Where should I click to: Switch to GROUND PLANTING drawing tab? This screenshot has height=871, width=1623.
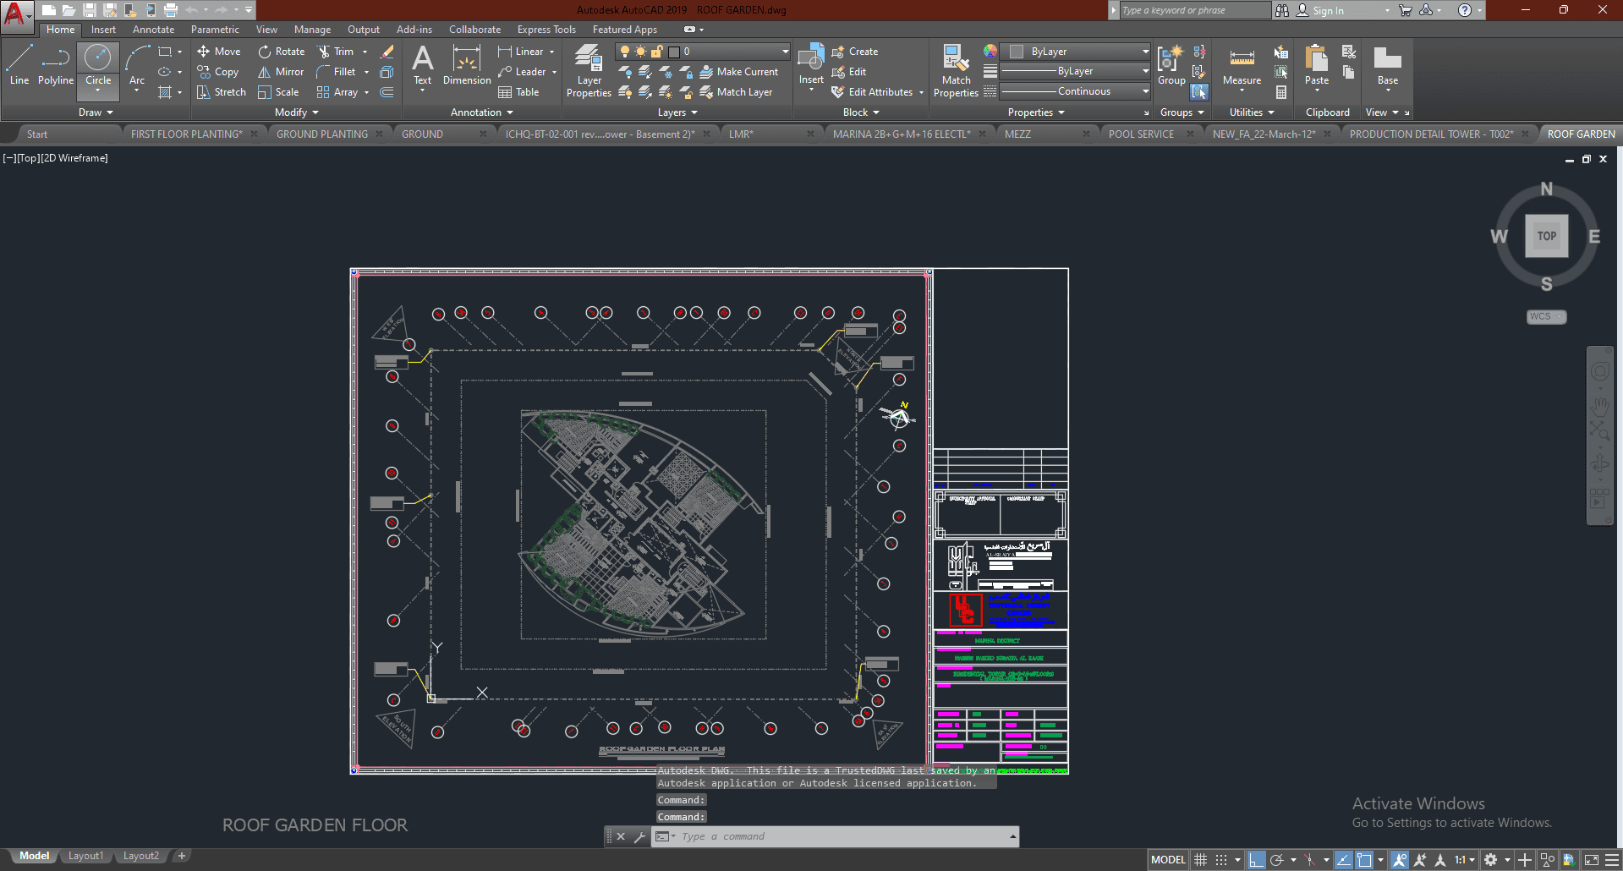(322, 134)
